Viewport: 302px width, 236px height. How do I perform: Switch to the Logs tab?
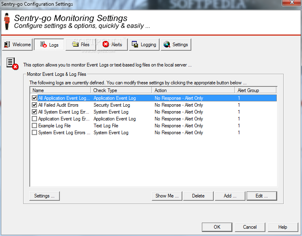[49, 45]
